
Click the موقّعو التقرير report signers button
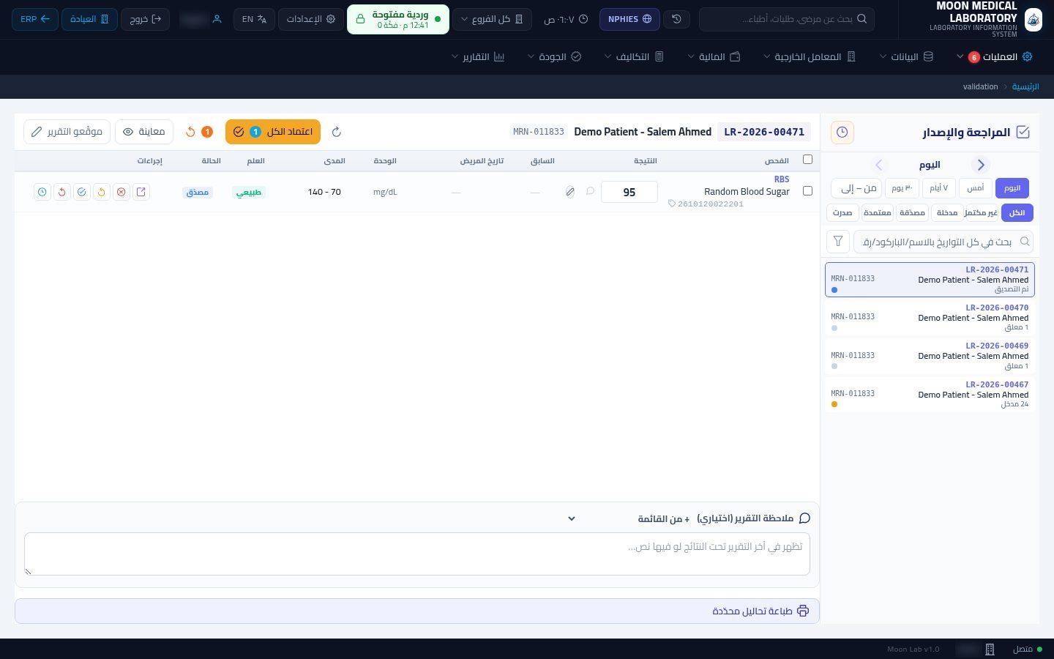[67, 132]
